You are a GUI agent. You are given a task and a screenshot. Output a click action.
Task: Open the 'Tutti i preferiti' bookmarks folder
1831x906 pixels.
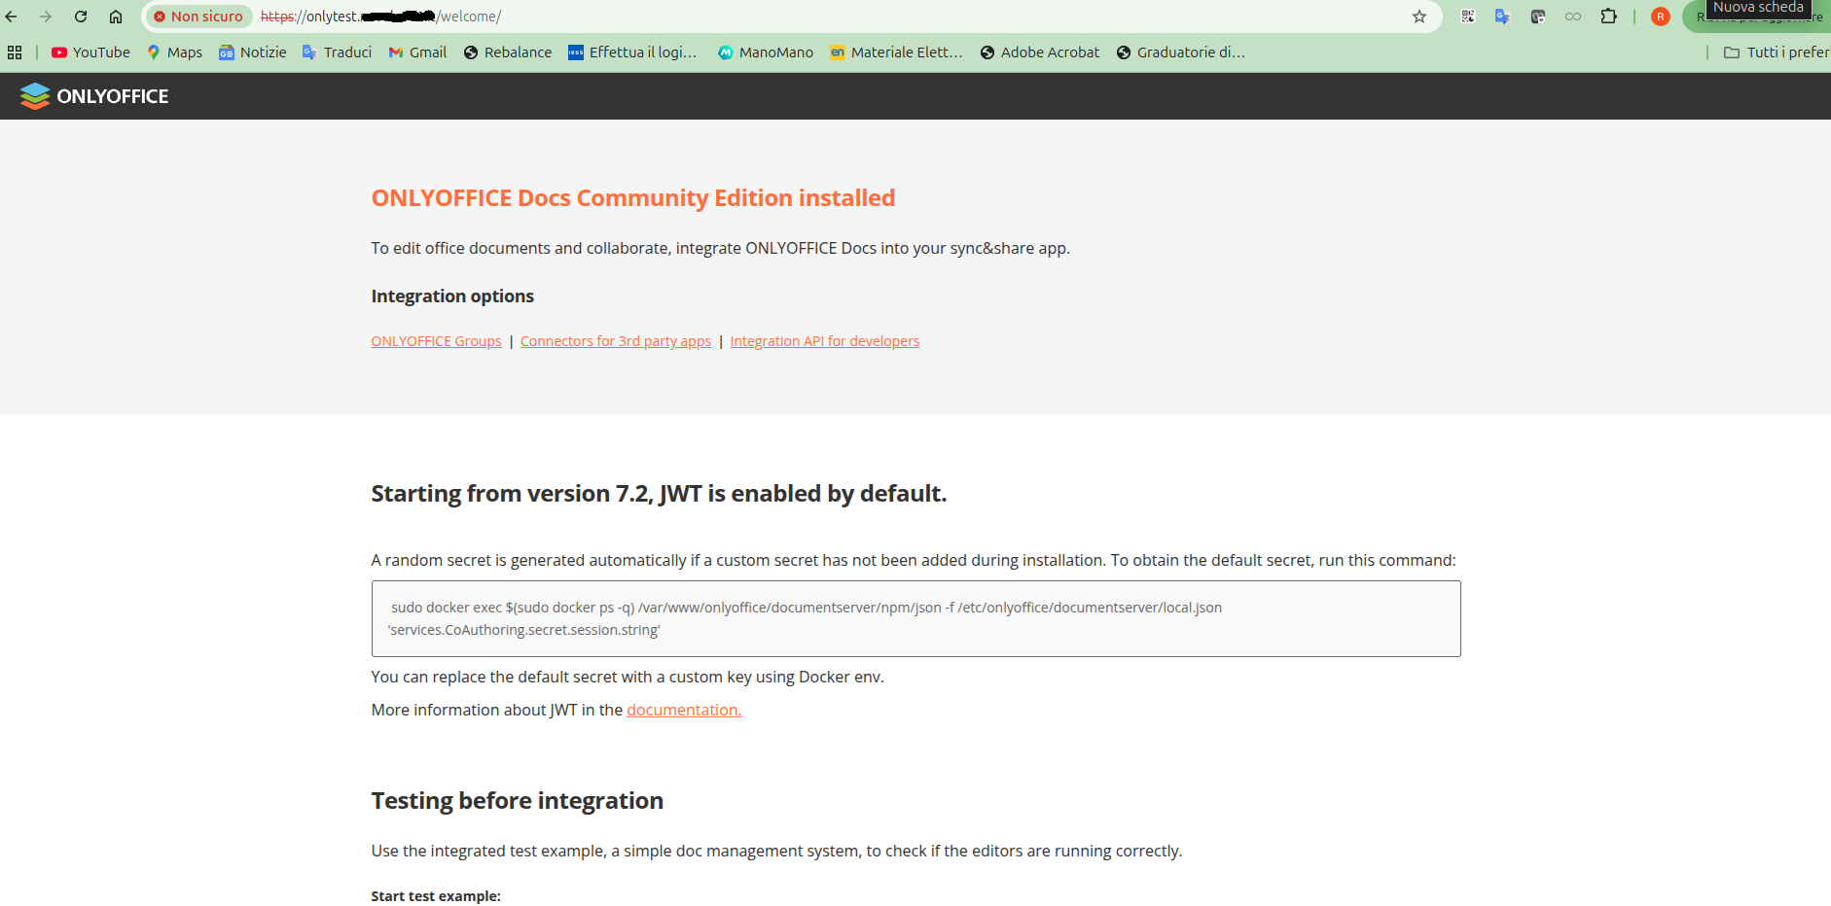pyautogui.click(x=1777, y=52)
